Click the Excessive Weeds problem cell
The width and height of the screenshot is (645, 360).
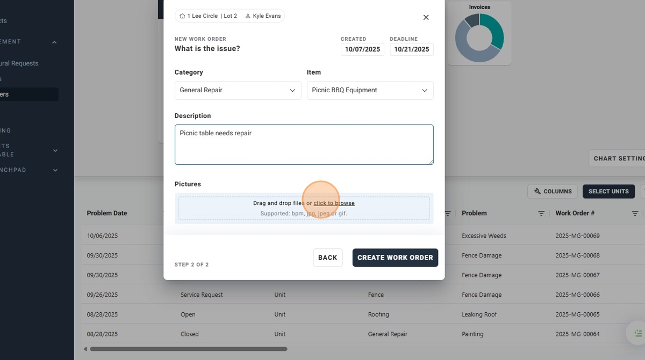pyautogui.click(x=484, y=236)
